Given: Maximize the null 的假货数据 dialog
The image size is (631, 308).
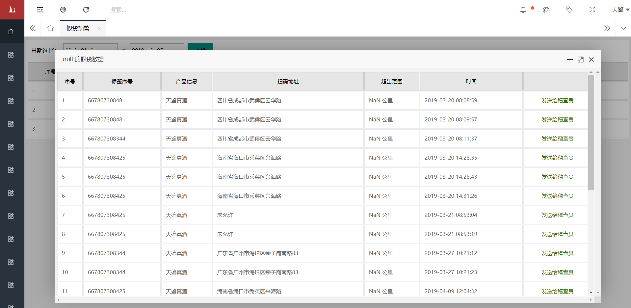Looking at the screenshot, I should (x=580, y=60).
